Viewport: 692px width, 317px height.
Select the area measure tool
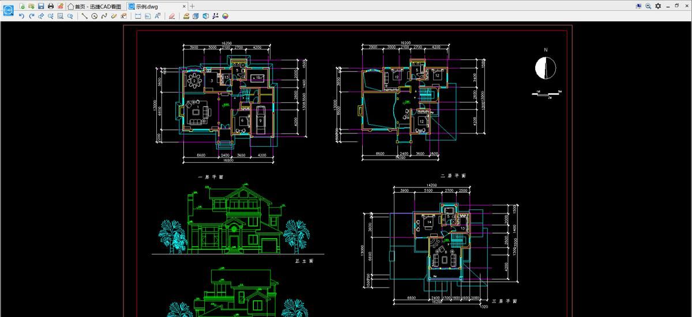point(148,16)
